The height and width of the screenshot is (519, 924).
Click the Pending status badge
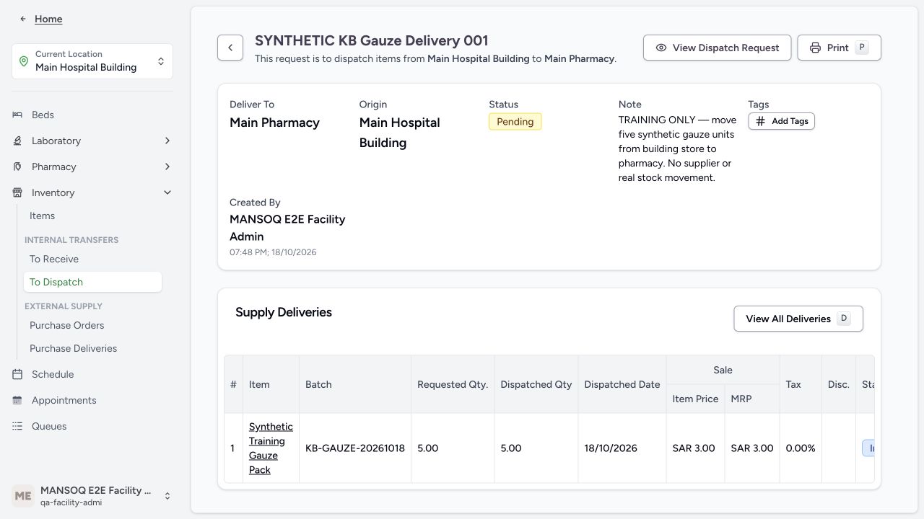tap(515, 122)
